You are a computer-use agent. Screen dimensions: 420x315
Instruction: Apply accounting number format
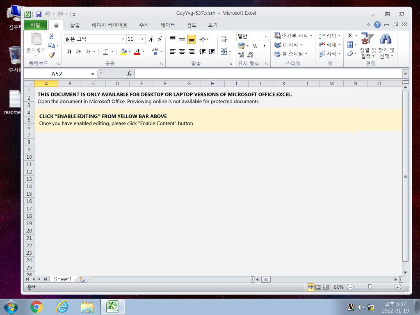pos(241,46)
